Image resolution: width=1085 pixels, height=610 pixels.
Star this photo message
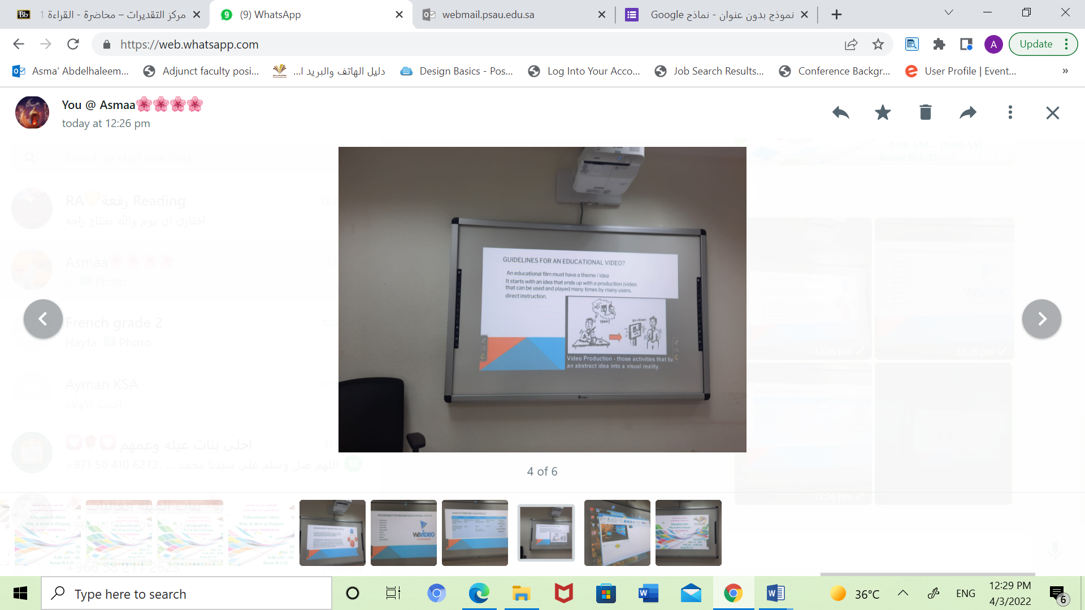pyautogui.click(x=883, y=112)
